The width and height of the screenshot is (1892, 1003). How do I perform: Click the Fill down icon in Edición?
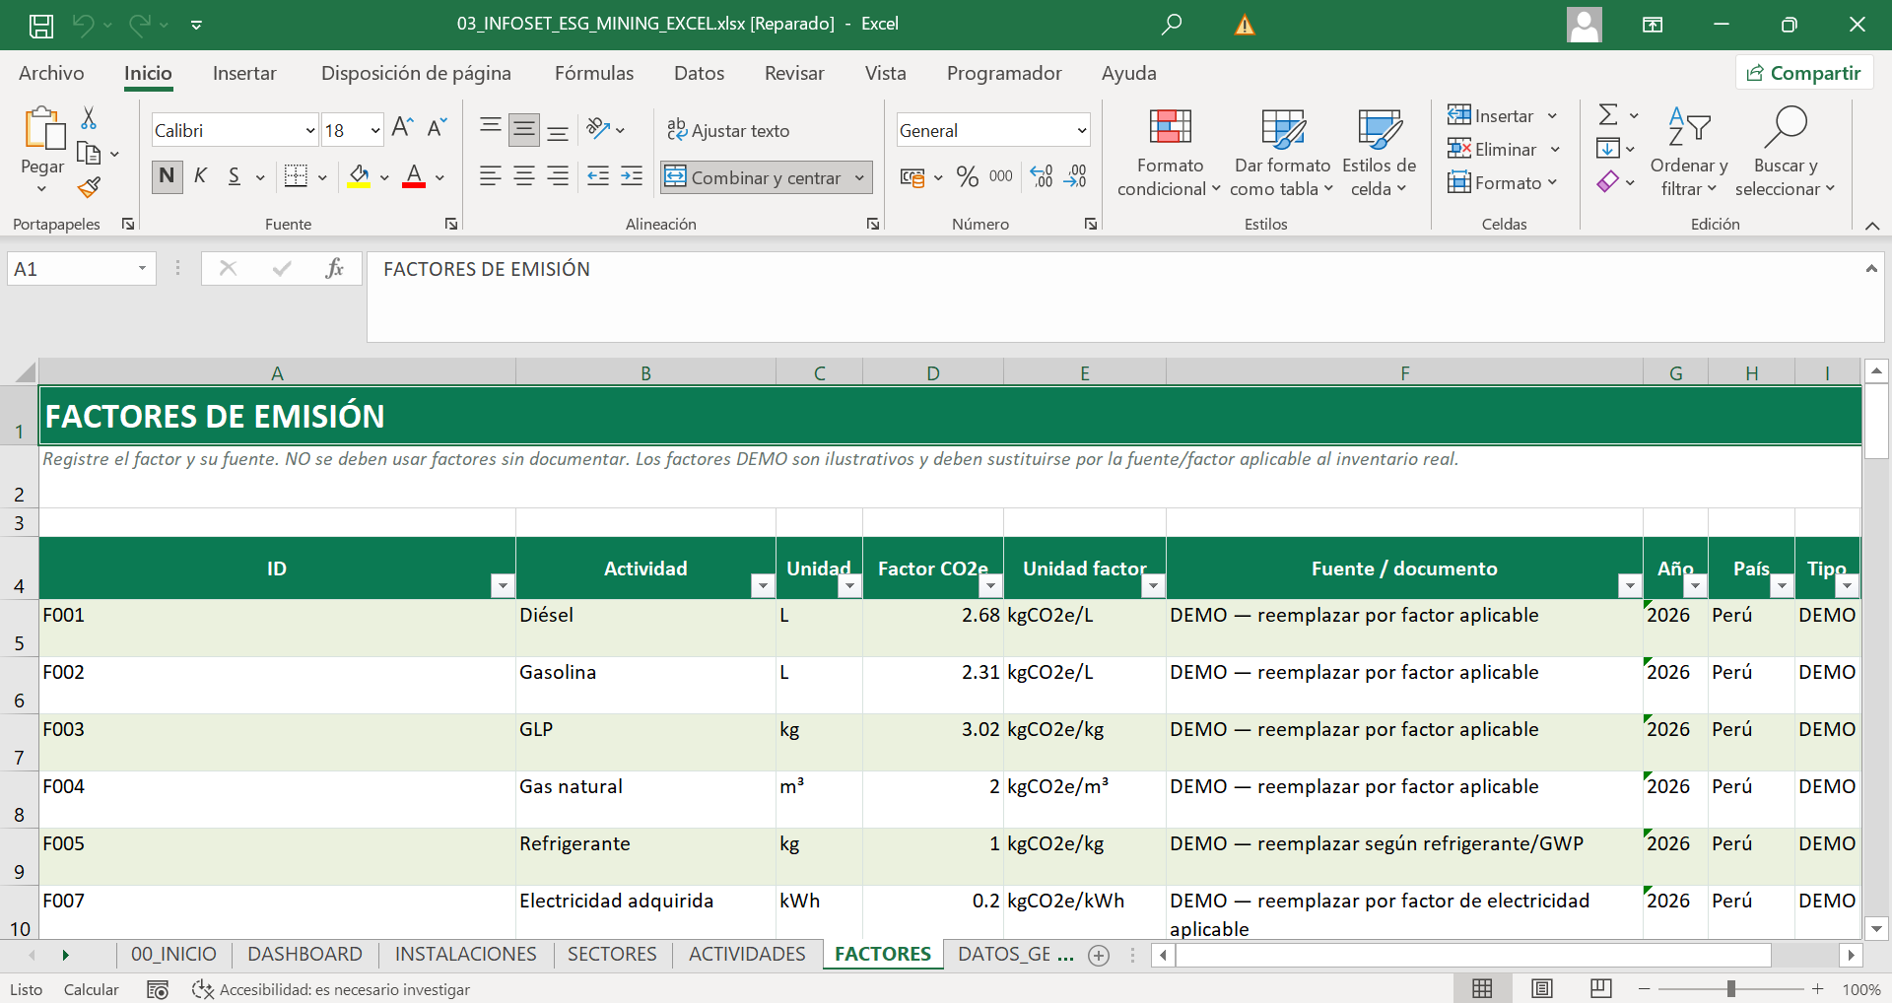[1608, 149]
